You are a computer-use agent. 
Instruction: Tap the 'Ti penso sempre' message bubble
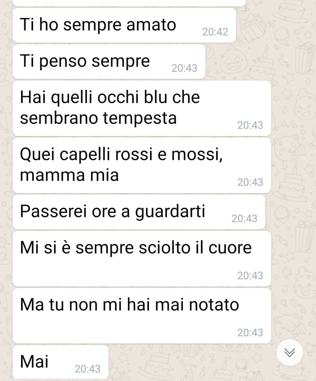[x=109, y=62]
